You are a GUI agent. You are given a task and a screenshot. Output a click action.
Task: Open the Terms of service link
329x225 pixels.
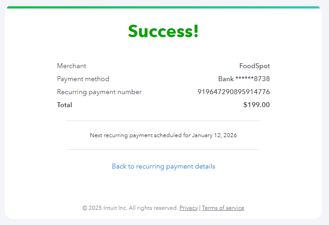click(223, 208)
